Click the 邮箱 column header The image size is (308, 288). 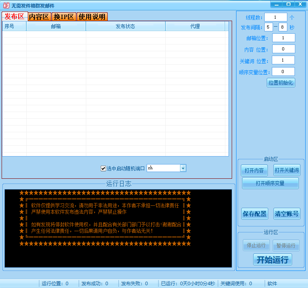(56, 26)
